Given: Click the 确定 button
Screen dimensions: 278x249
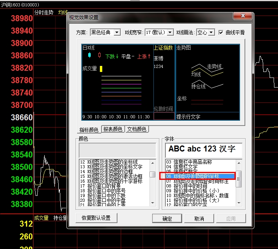Looking at the screenshot, I should [167, 219].
